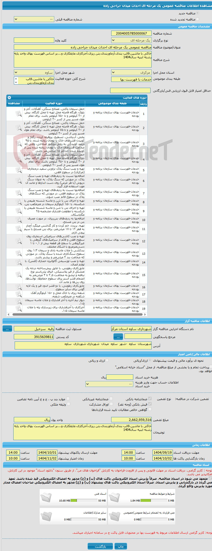Click the مبلغ تضمین amount field
Screen dimensions: 212x551
pyautogui.click(x=131, y=420)
